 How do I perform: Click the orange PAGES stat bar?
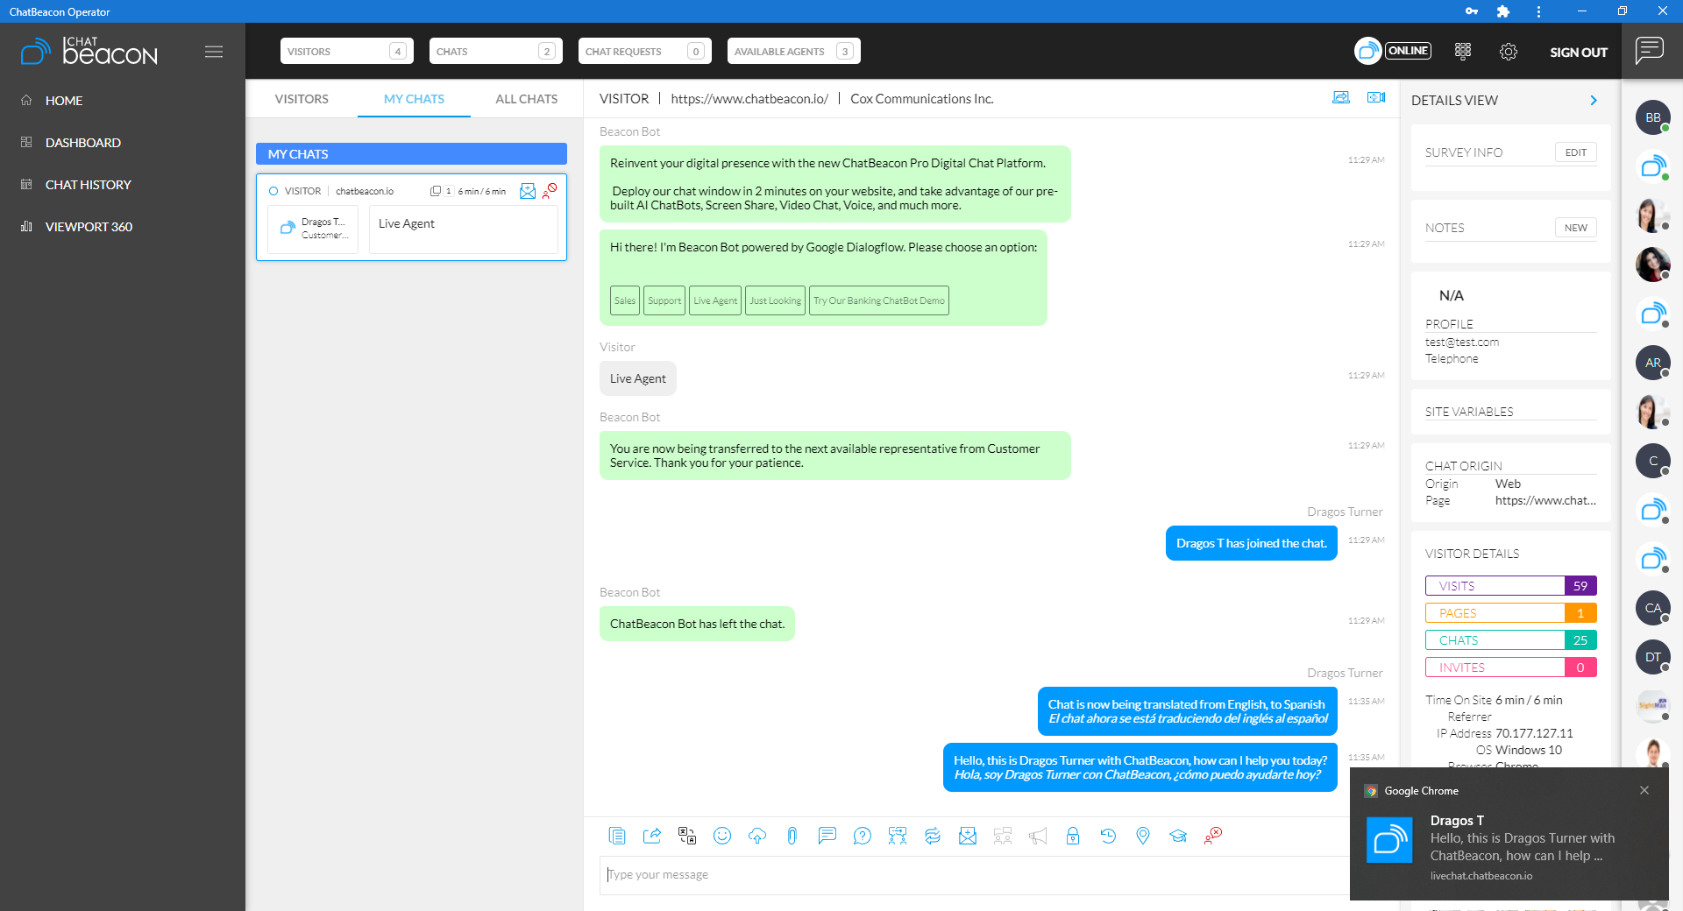pyautogui.click(x=1510, y=613)
